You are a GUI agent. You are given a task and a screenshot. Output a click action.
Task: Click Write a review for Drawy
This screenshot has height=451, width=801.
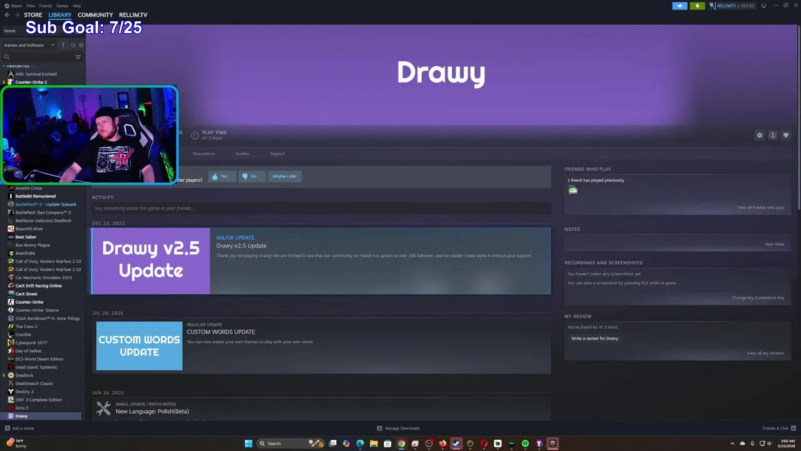594,338
